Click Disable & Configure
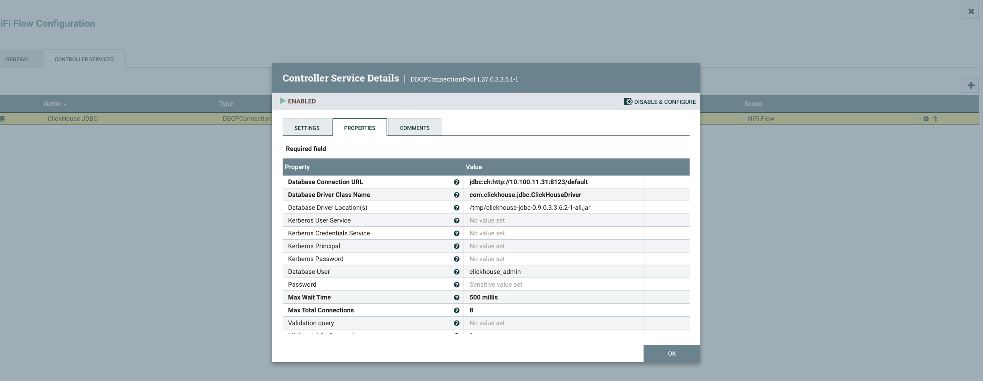 [x=660, y=102]
